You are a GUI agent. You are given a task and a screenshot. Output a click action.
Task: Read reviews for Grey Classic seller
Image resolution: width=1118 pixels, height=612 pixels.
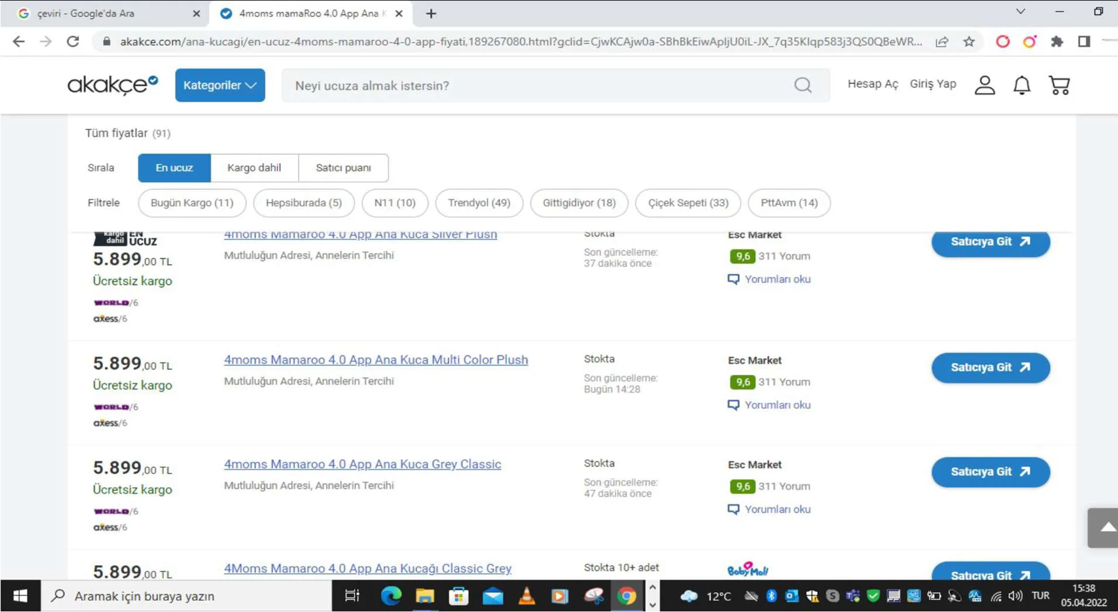tap(769, 509)
